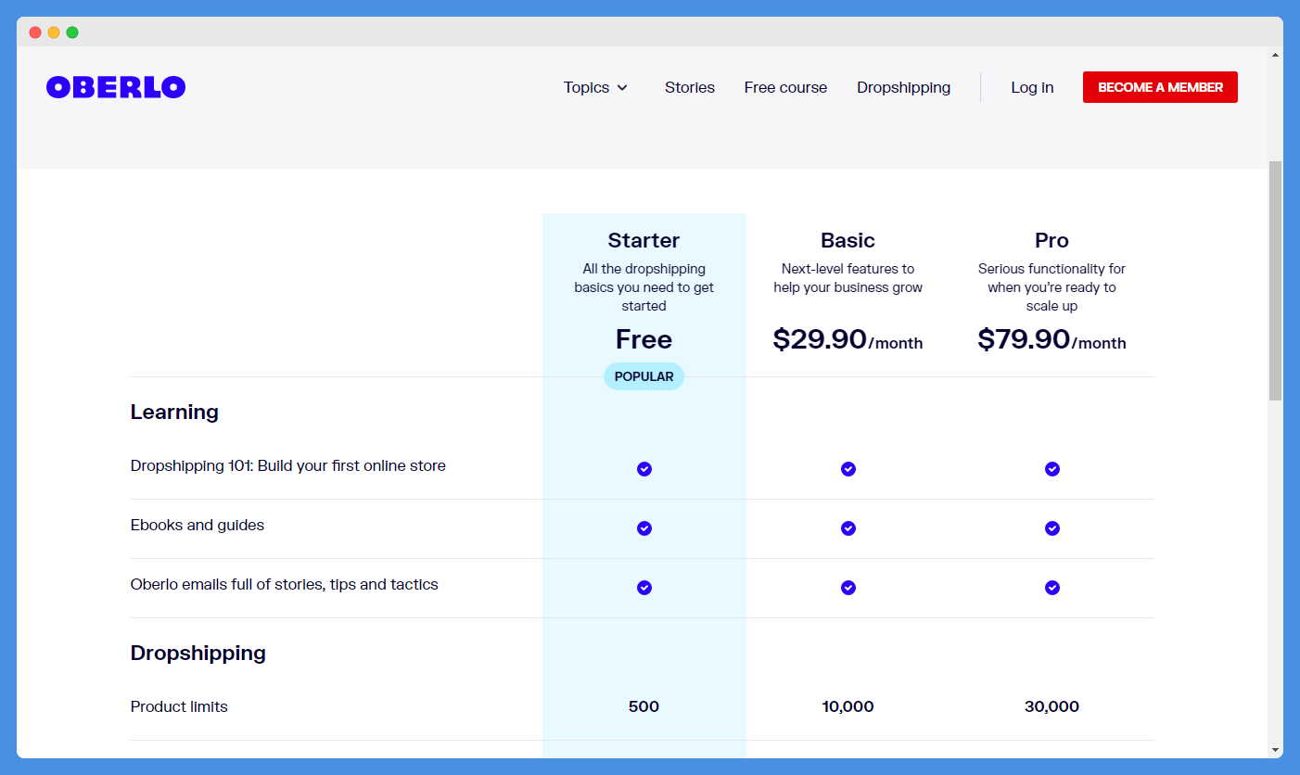Click Starter checkmark for Dropshipping 101
1300x775 pixels.
pyautogui.click(x=644, y=469)
